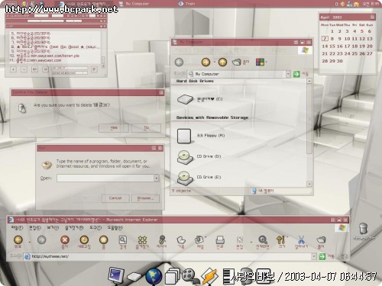Click the Internet Explorer address field

pyautogui.click(x=168, y=256)
